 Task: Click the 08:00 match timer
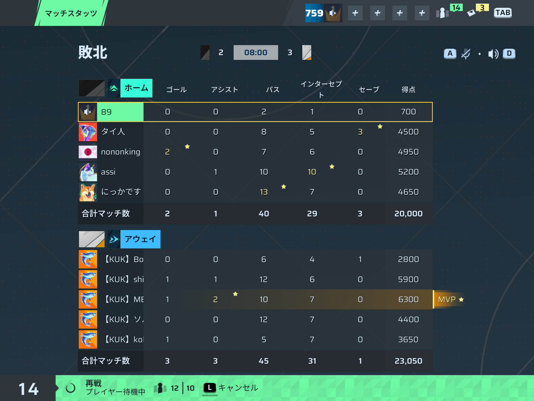coord(256,52)
